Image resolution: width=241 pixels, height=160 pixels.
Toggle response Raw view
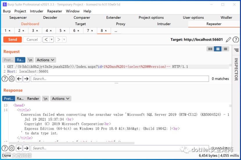pyautogui.click(x=20, y=99)
